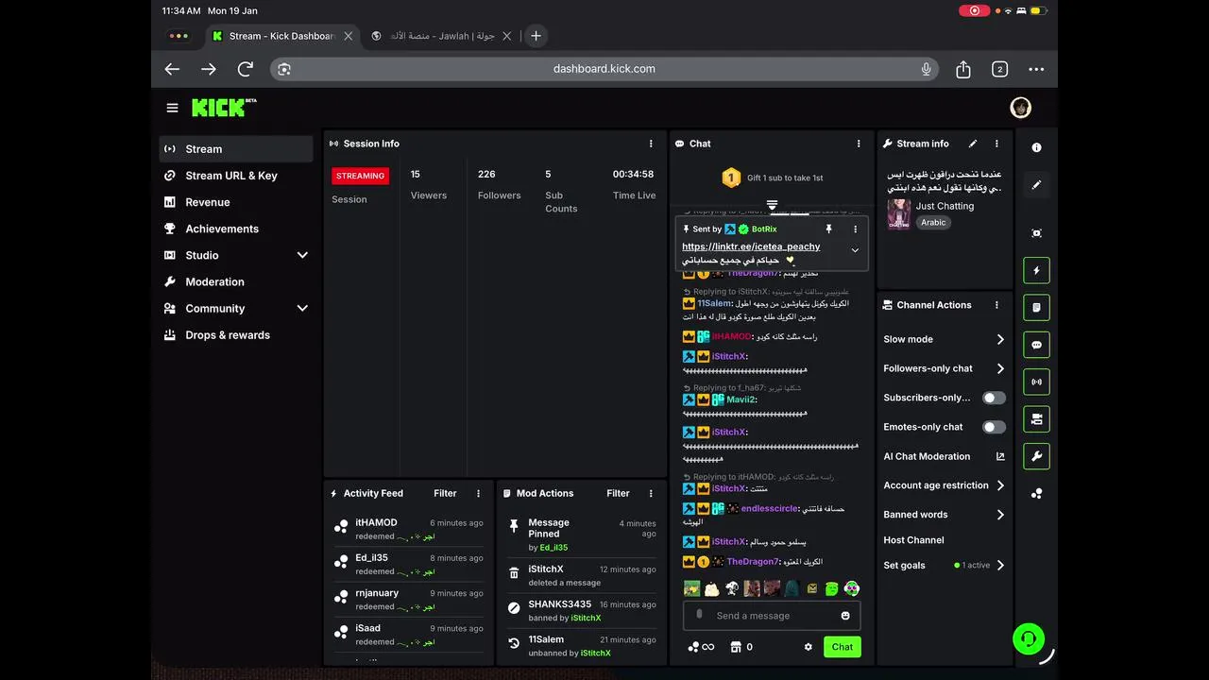Click the green frog emote in the emote row
1209x680 pixels.
[x=831, y=588]
